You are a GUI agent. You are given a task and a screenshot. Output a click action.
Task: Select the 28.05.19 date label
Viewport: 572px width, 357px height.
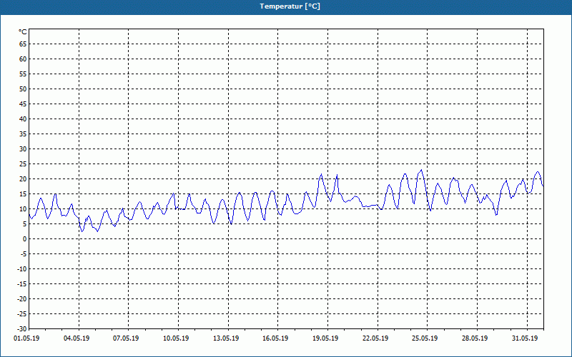[x=475, y=338]
